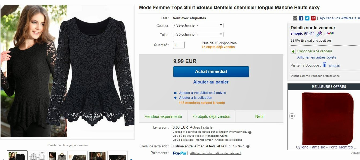
Task: Open the blue Boutique store icon
Action: tap(325, 65)
